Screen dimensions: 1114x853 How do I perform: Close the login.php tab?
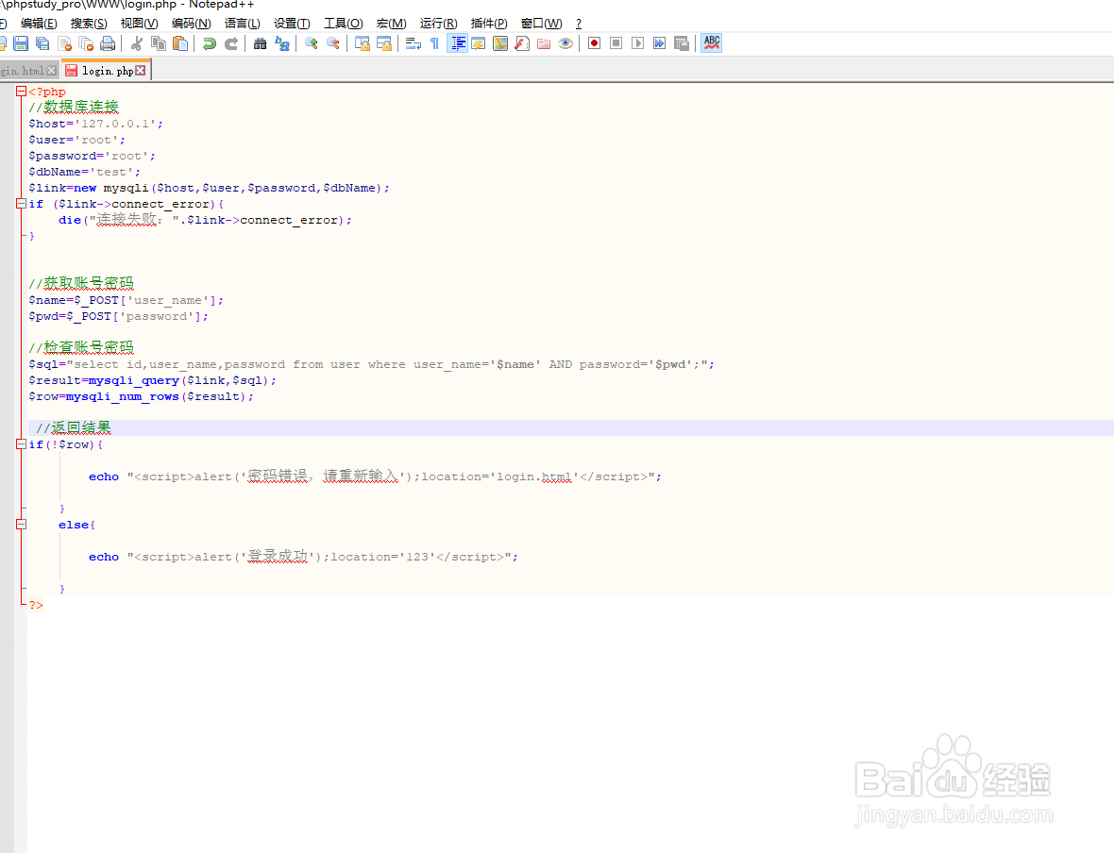pos(141,71)
